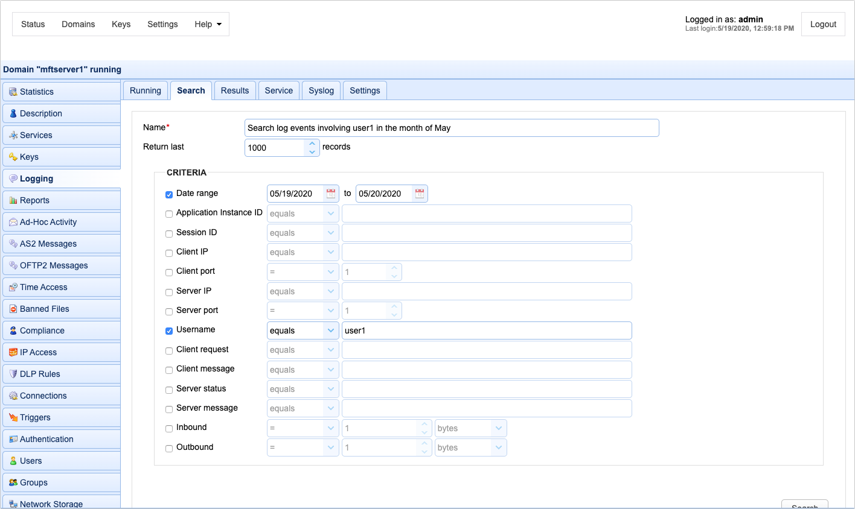Click the start date field 05/19/2020
The width and height of the screenshot is (855, 509).
[x=295, y=194]
